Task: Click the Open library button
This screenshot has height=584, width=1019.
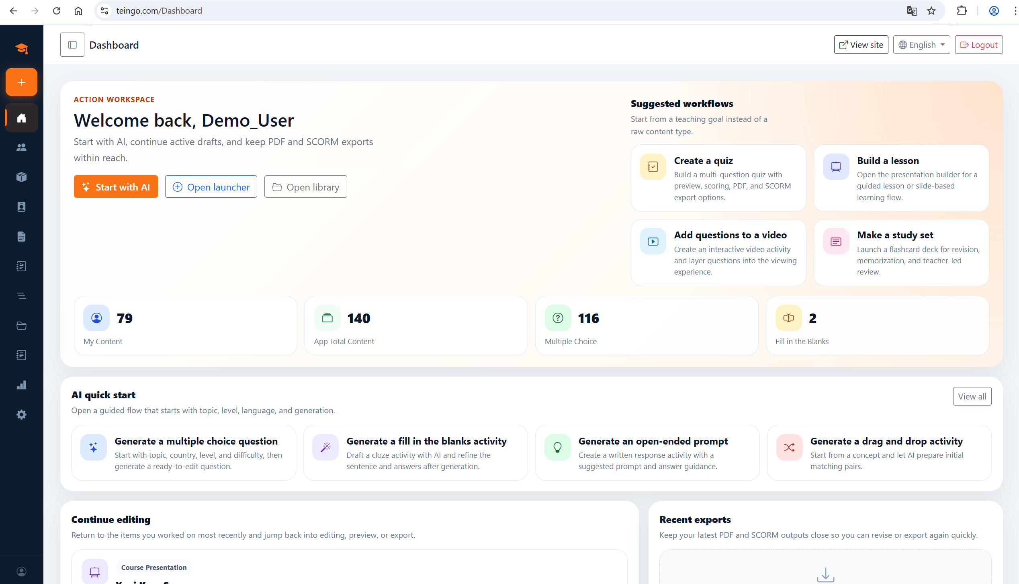Action: (305, 187)
